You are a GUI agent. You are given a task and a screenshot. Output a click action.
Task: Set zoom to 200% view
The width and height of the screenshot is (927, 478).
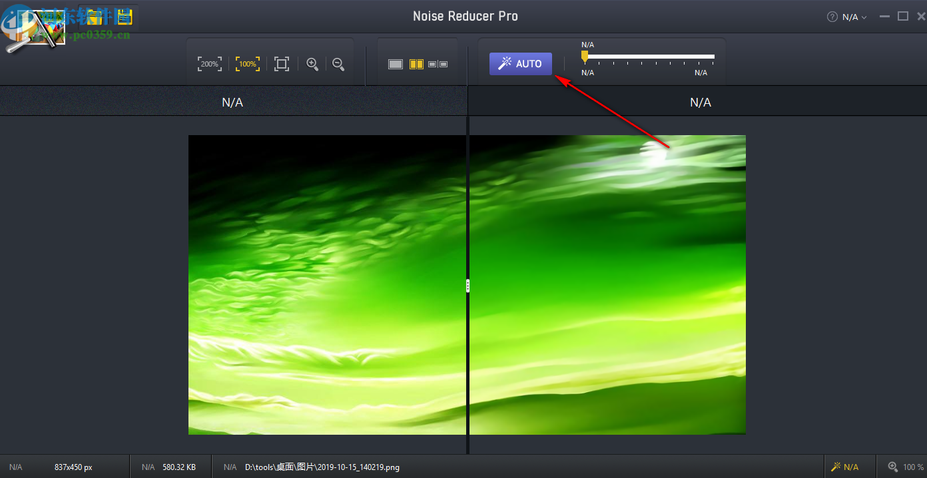210,64
